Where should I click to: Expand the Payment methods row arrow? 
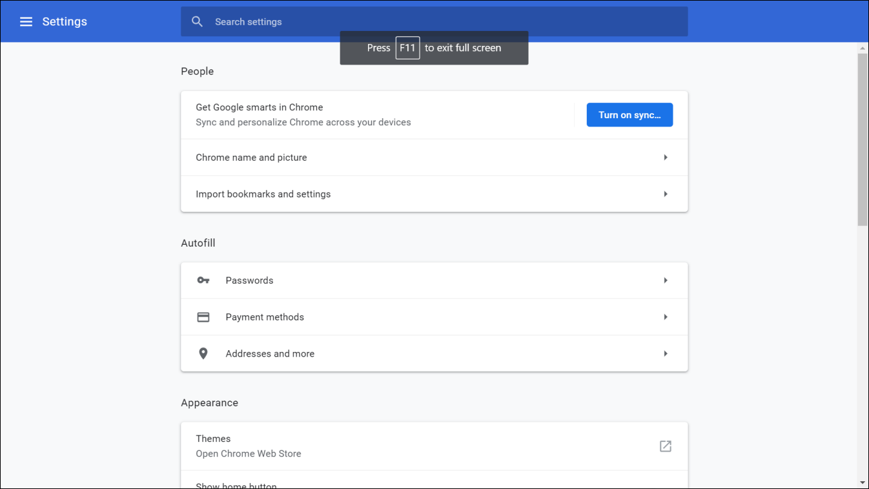click(665, 317)
